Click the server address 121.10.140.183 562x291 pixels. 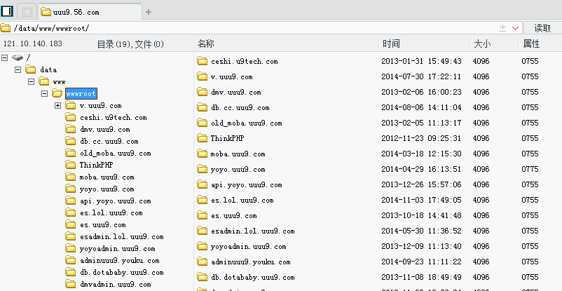(x=33, y=43)
